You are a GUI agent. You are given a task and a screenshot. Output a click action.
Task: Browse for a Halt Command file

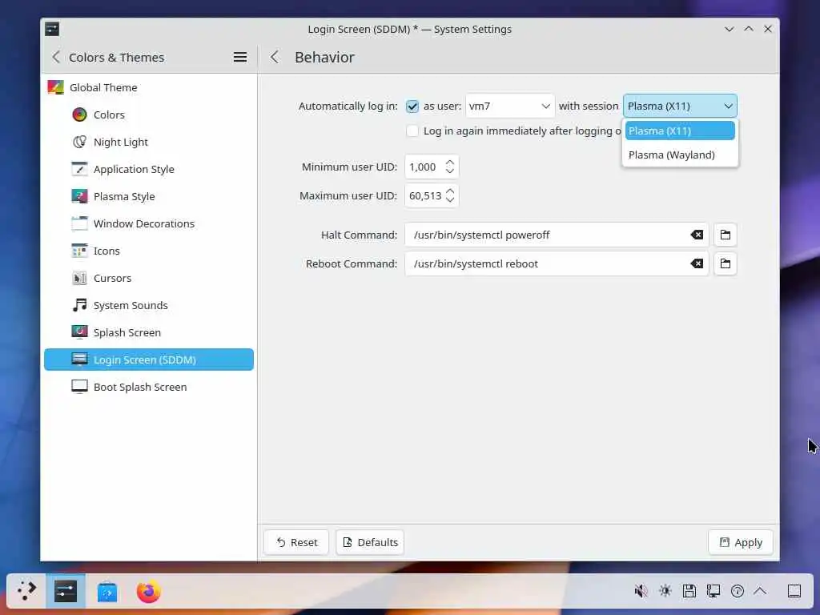click(726, 235)
